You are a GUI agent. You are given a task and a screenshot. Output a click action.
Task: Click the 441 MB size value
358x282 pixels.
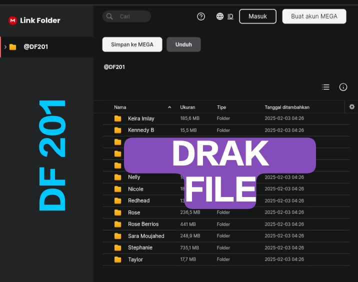188,224
